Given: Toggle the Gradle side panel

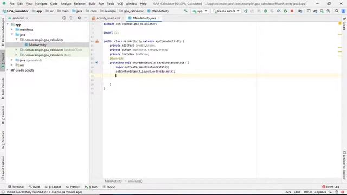Looking at the screenshot, I should pyautogui.click(x=344, y=24).
